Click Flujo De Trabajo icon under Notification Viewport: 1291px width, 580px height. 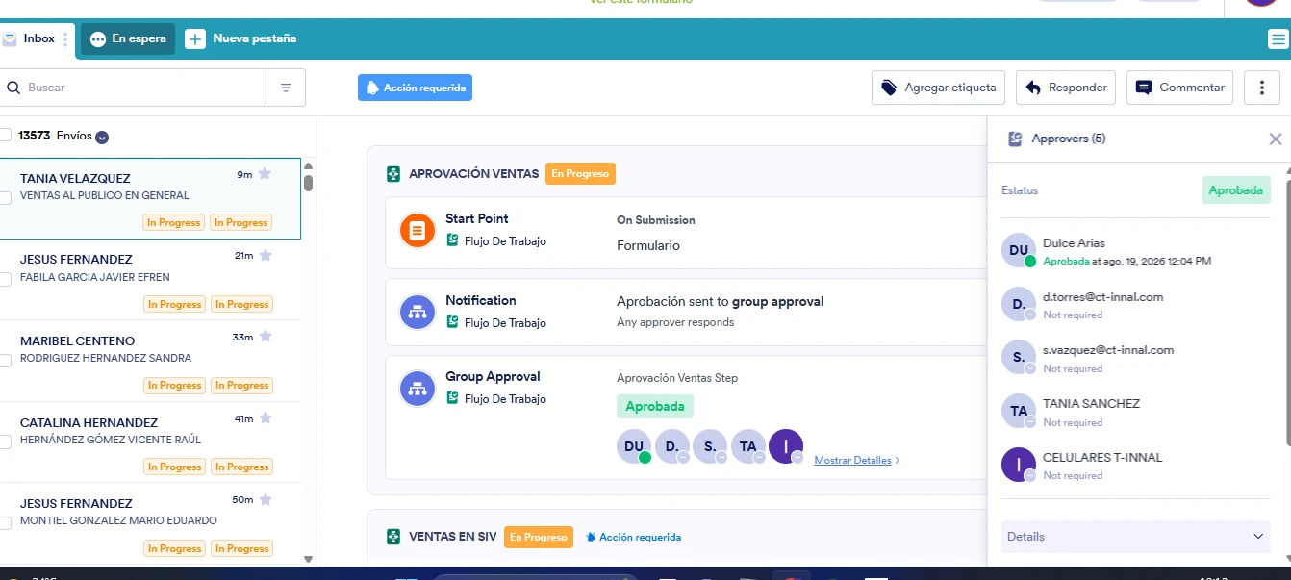pyautogui.click(x=452, y=322)
